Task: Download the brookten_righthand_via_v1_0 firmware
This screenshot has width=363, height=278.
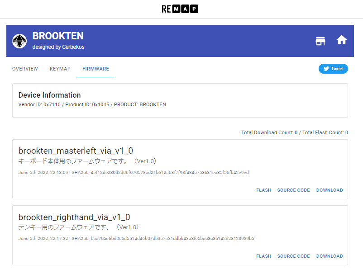Action: 330,256
